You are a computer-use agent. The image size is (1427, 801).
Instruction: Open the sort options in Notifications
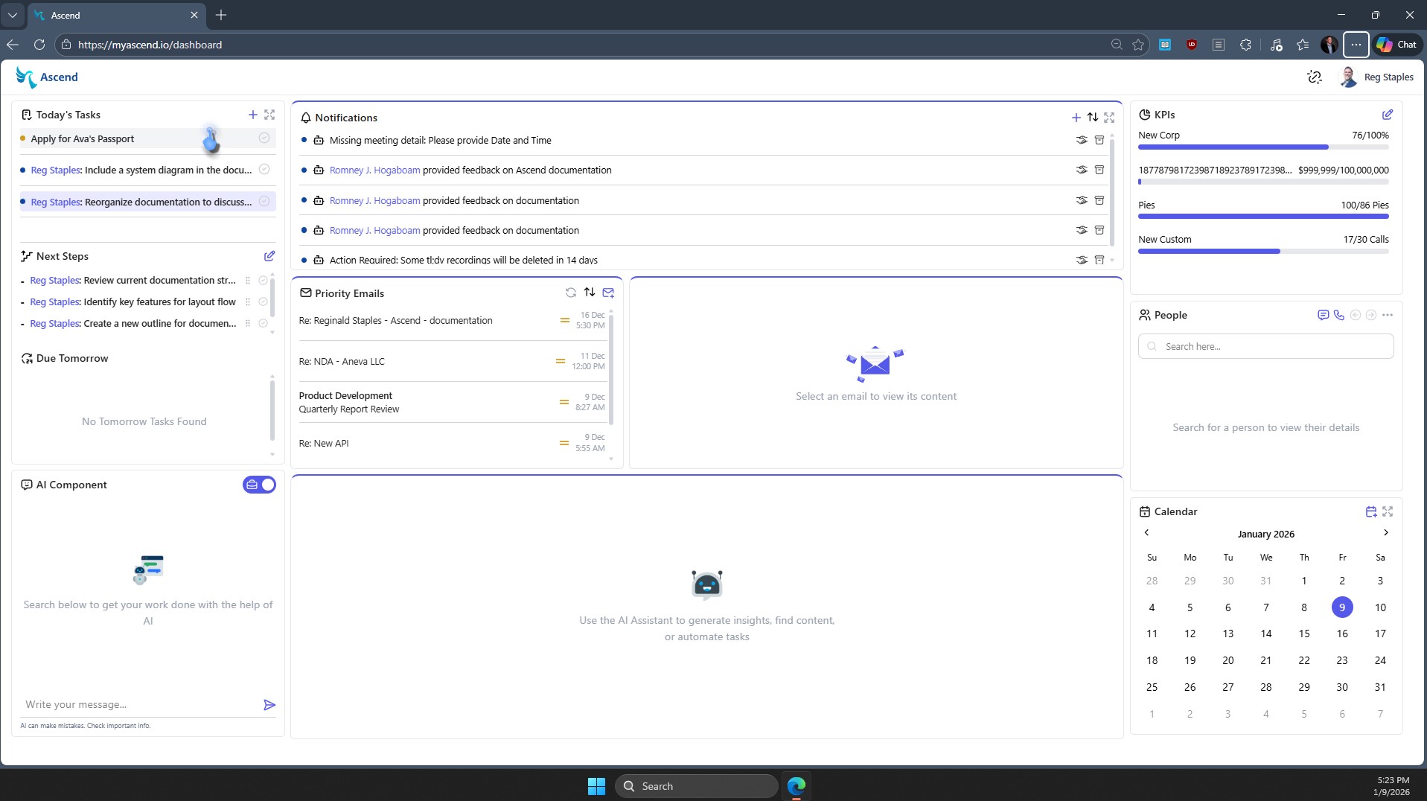click(x=1091, y=117)
